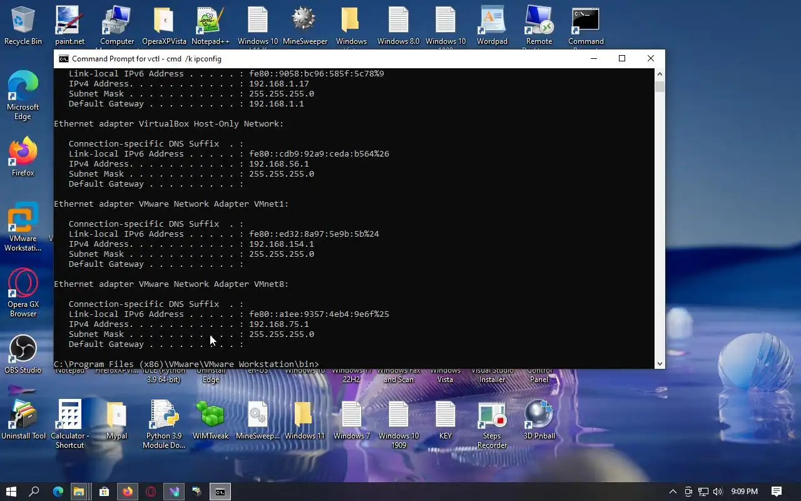The width and height of the screenshot is (801, 501).
Task: Open the Opera GX taskbar icon
Action: tap(150, 492)
